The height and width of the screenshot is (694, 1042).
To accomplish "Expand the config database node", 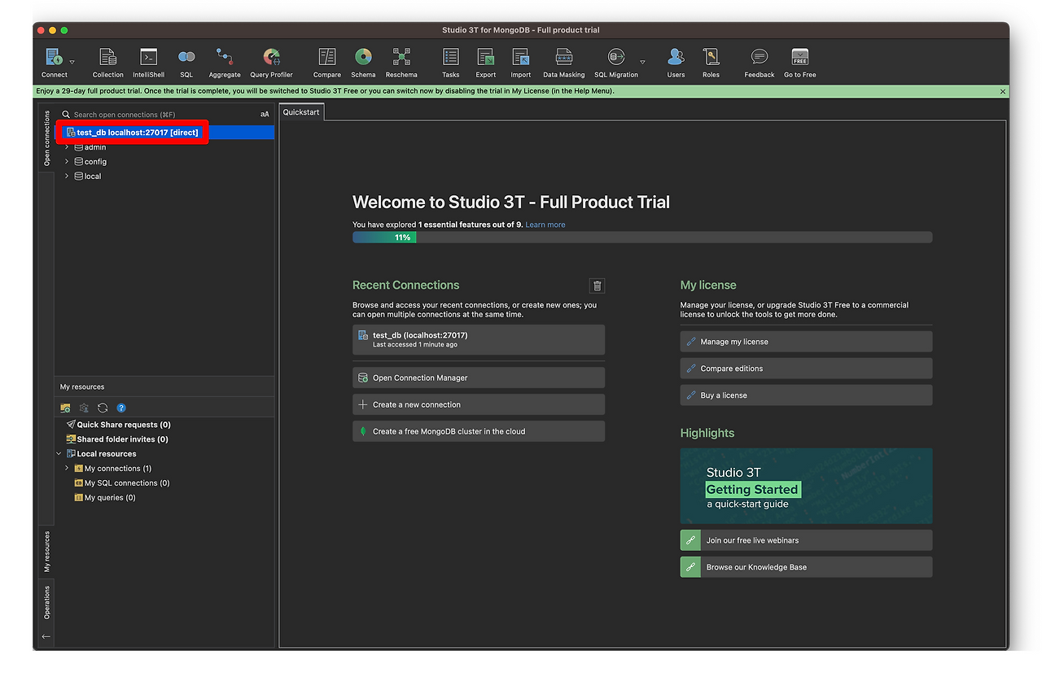I will (x=67, y=162).
